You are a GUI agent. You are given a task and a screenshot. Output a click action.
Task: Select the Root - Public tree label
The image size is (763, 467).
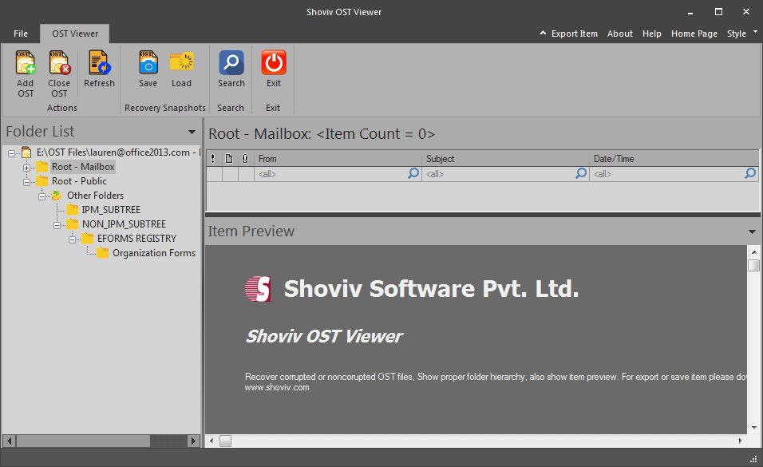pos(79,181)
